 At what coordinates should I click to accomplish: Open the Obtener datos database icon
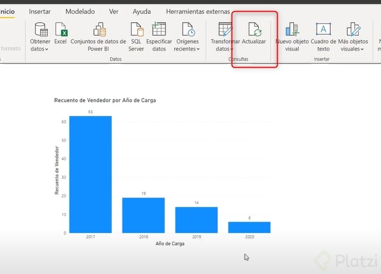(41, 29)
